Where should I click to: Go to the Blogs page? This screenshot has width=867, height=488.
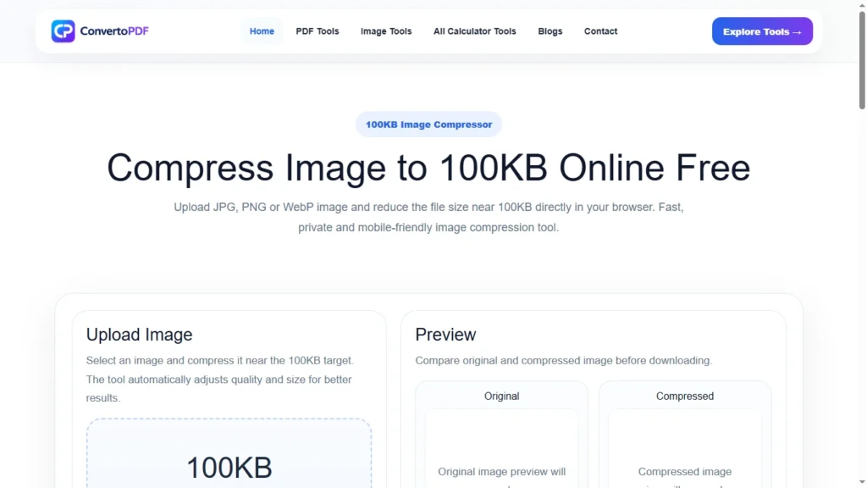coord(550,31)
